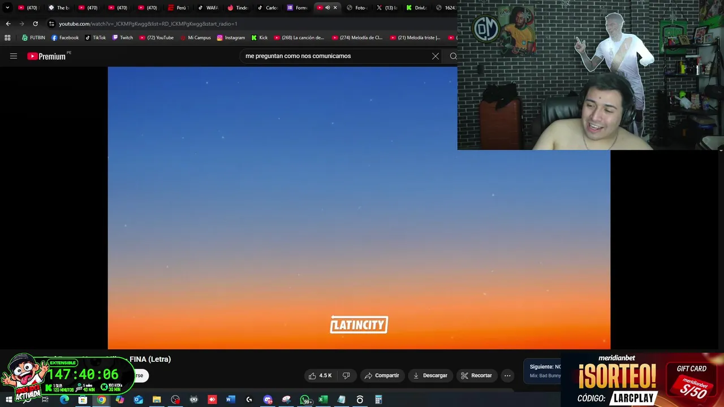724x407 pixels.
Task: Open the Copilot taskbar icon
Action: click(x=120, y=400)
